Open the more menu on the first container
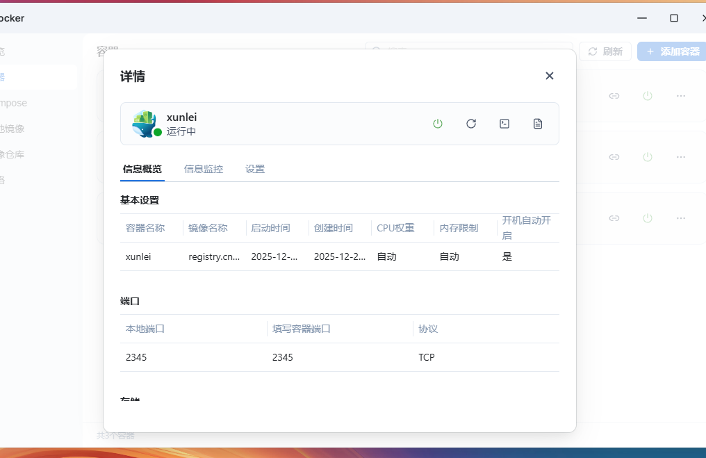The image size is (706, 458). (681, 96)
